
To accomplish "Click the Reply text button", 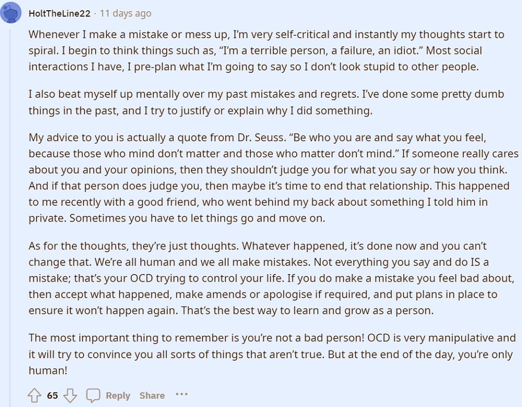I will (118, 395).
